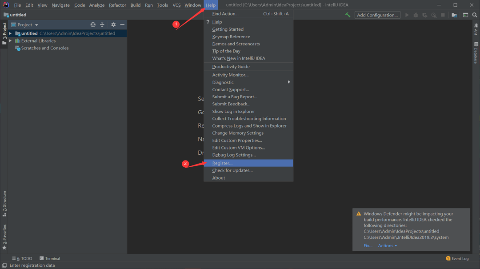Open the Database tool window

pos(476,52)
